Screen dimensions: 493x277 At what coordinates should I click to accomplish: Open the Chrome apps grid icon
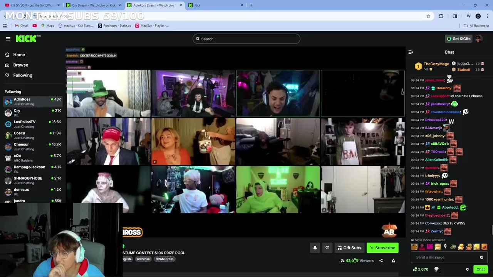point(5,26)
